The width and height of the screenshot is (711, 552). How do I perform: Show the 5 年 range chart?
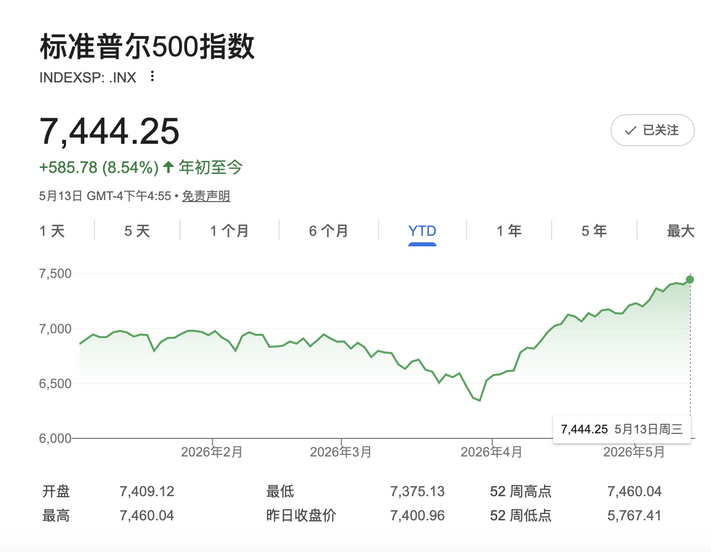pyautogui.click(x=594, y=231)
